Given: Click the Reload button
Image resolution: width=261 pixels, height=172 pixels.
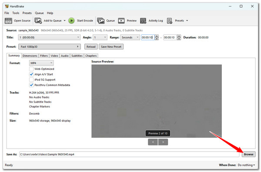Looking at the screenshot, I should (x=91, y=47).
